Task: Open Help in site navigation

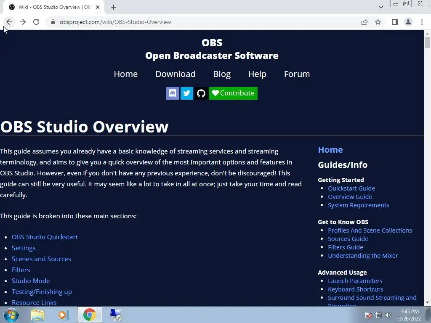Action: click(x=257, y=74)
